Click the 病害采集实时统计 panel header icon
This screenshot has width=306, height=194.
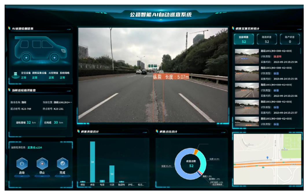(233, 28)
